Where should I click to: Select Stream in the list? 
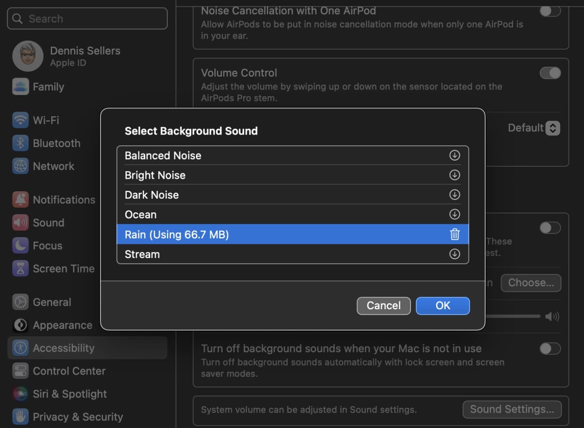(x=293, y=254)
